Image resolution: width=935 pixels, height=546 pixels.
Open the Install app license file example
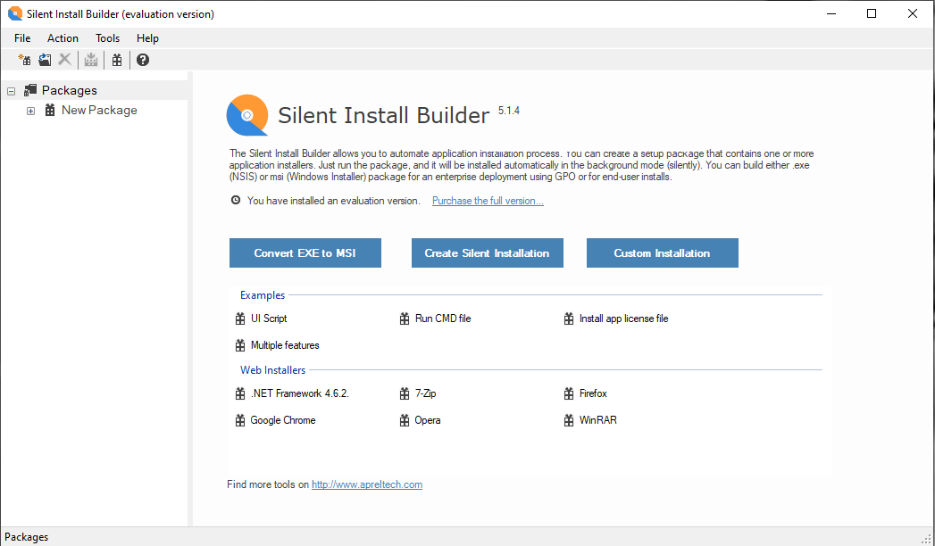(623, 318)
